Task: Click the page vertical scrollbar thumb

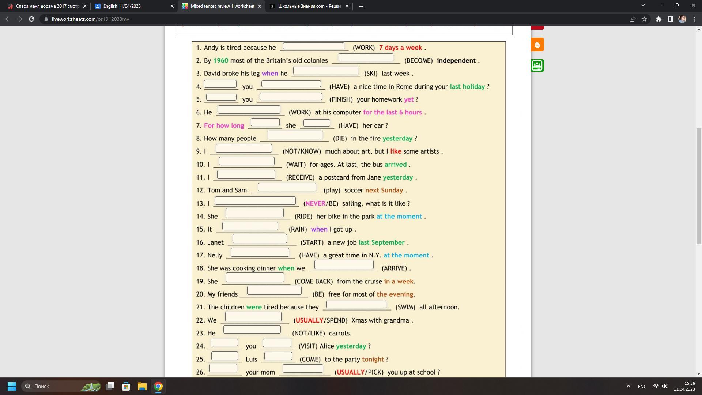Action: coord(698,187)
